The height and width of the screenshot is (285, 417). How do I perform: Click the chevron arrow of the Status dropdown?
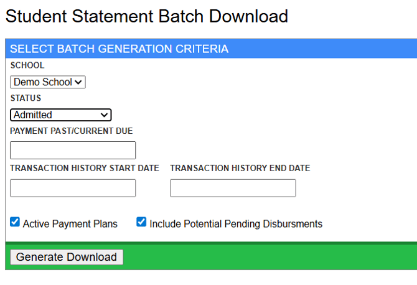point(105,115)
